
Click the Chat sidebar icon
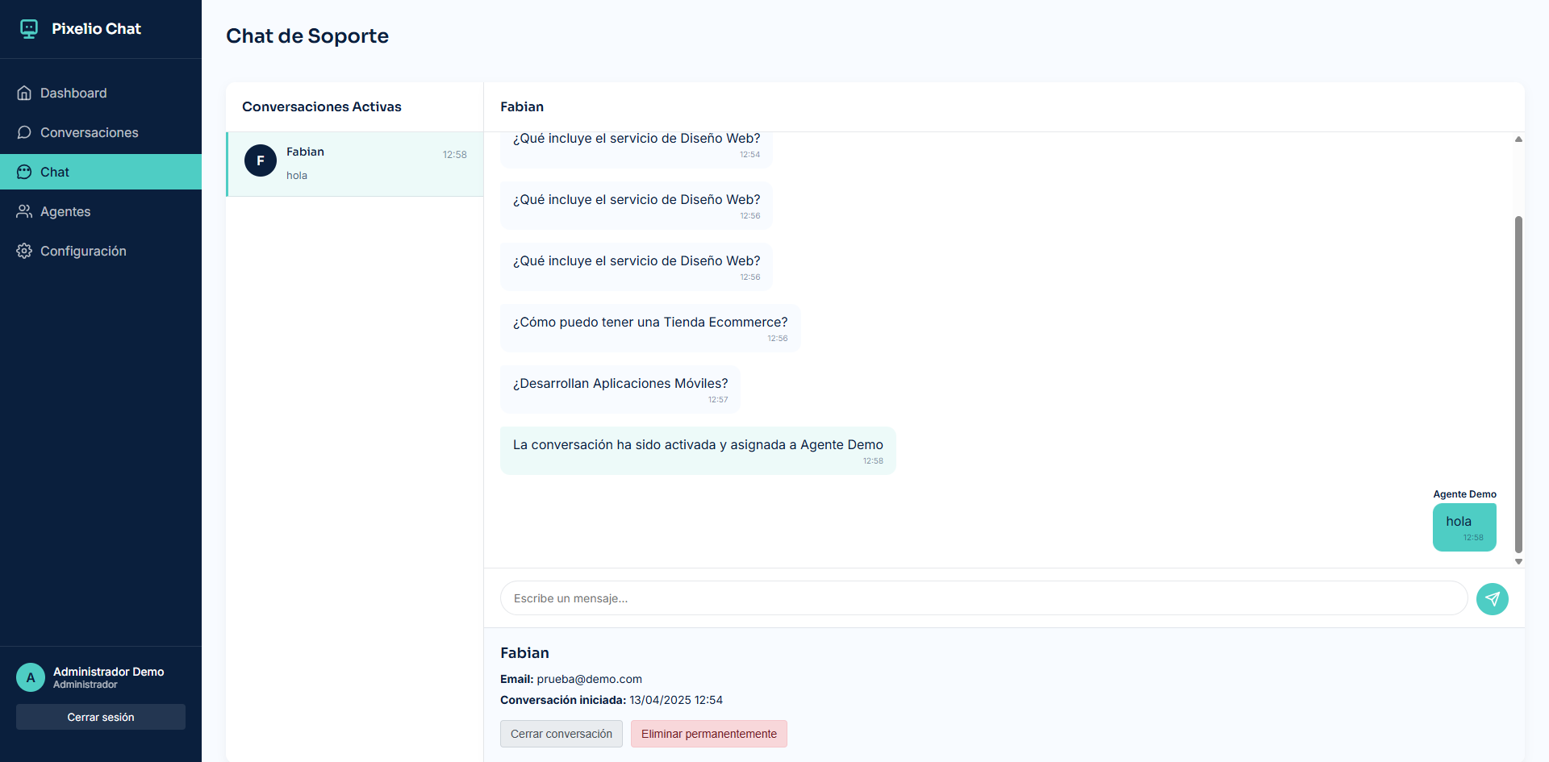[24, 172]
